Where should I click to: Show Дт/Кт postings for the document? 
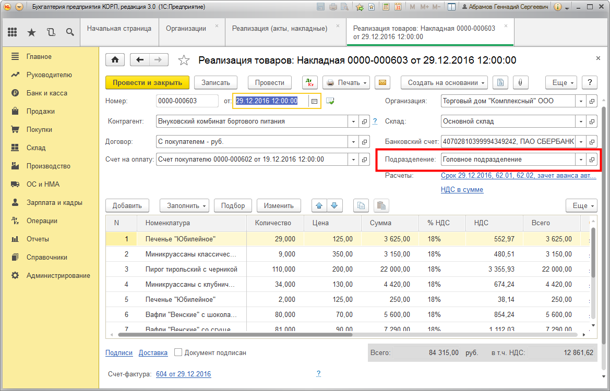[x=310, y=82]
